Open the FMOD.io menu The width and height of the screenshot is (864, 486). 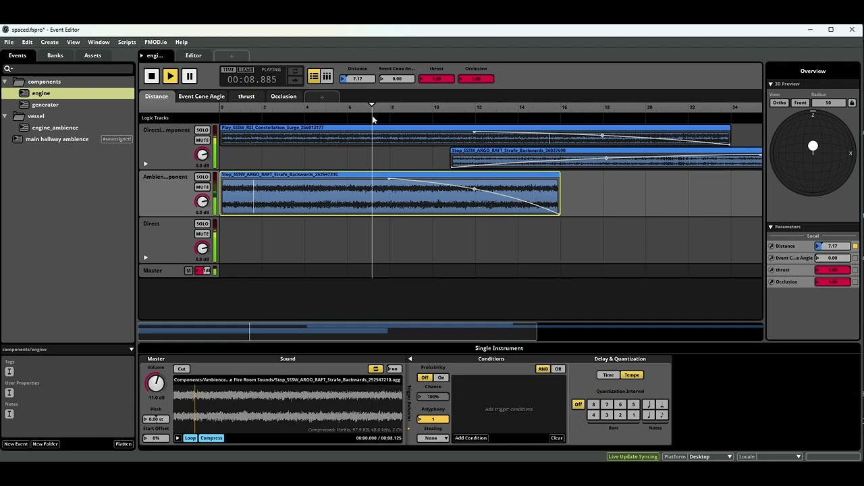click(155, 42)
